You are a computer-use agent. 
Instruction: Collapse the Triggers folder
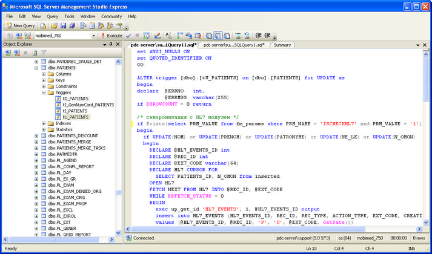pyautogui.click(x=44, y=93)
